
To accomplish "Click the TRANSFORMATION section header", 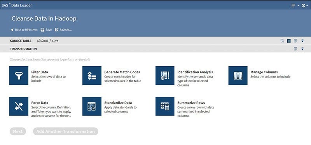I will pos(23,49).
